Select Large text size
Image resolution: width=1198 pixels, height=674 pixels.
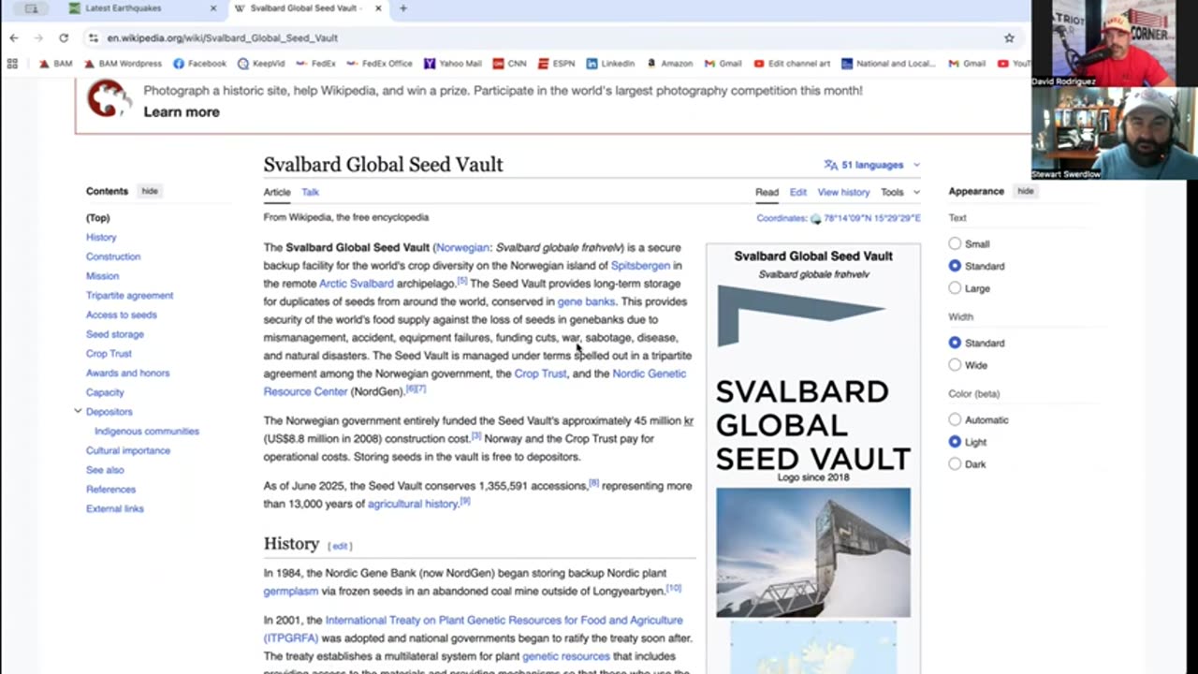pos(955,288)
